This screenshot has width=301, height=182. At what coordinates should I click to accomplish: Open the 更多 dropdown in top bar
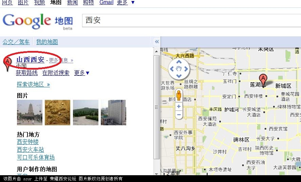coord(126,2)
